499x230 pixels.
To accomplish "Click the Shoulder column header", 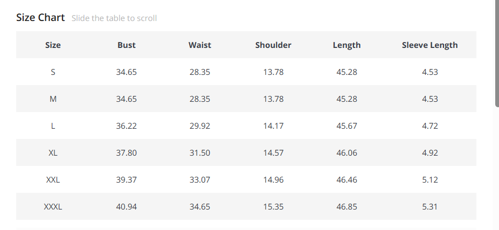I will [273, 45].
